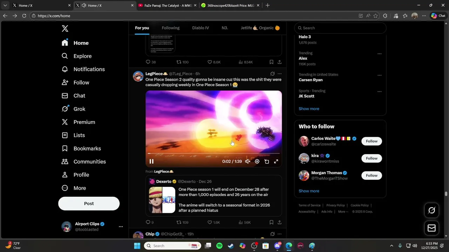Switch to the Diablo IV tab

(x=201, y=28)
